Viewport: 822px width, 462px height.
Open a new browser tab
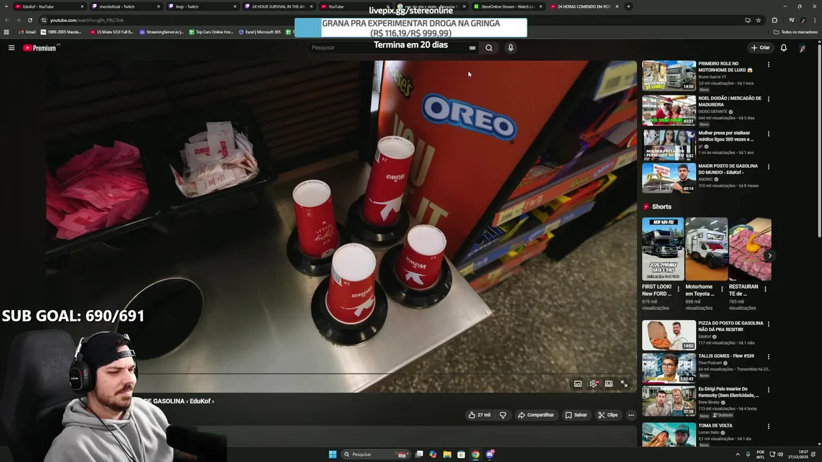[628, 6]
